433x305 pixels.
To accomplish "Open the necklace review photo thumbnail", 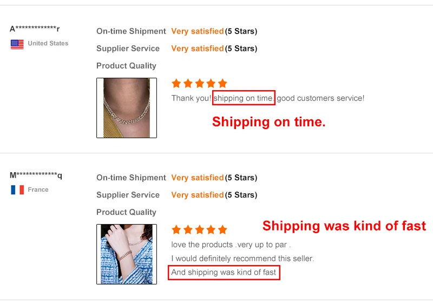I will pos(127,108).
